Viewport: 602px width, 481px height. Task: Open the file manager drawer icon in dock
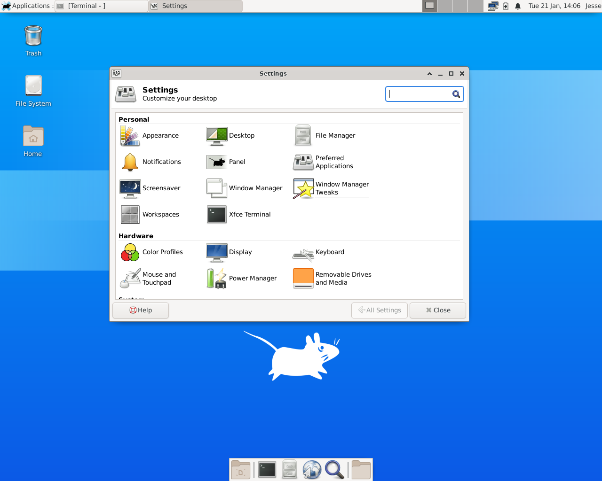290,470
